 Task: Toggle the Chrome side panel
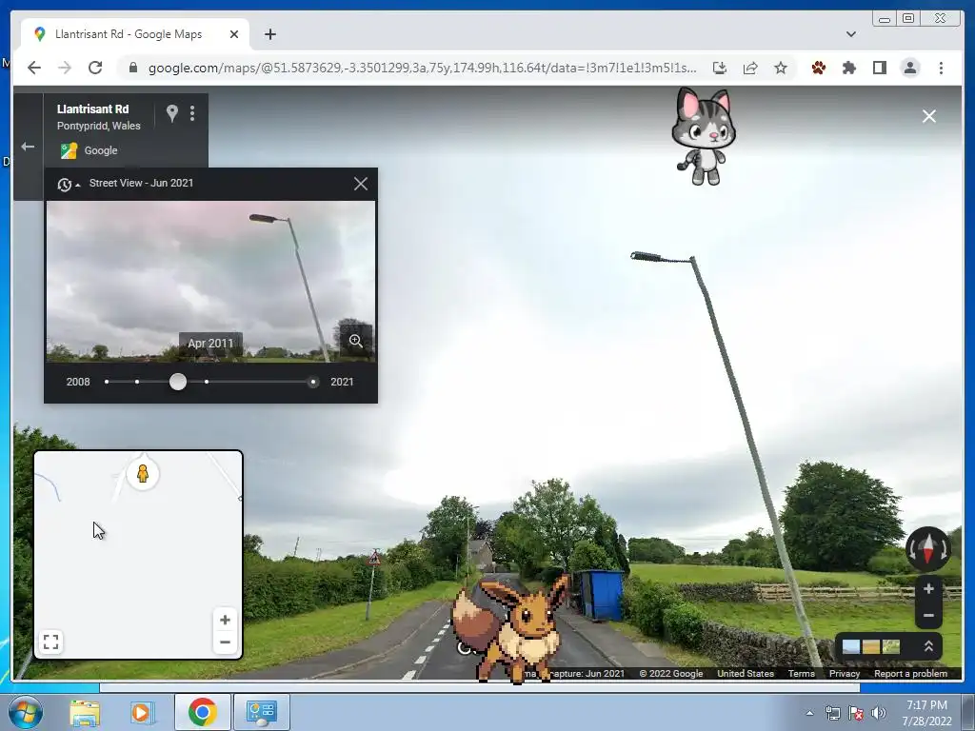coord(879,68)
